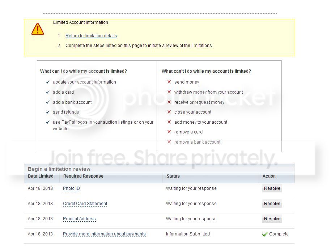331x251 pixels.
Task: Click checkmark next to update your account information
Action: pyautogui.click(x=48, y=82)
